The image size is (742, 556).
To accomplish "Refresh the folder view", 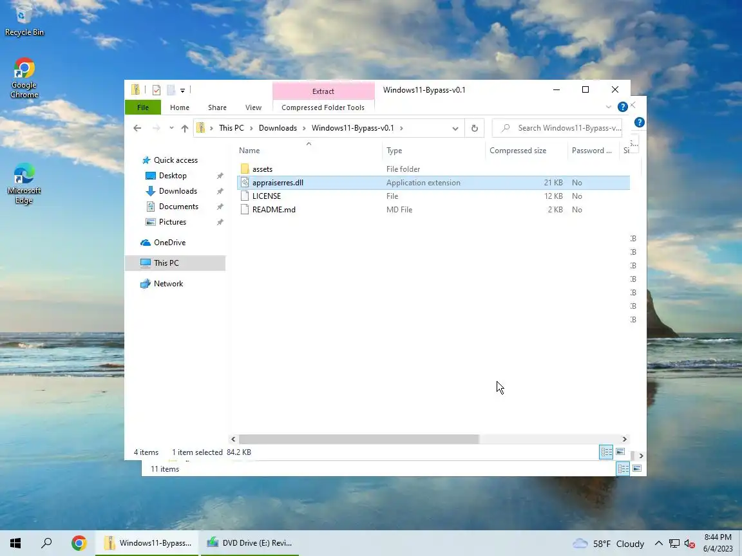I will (474, 128).
